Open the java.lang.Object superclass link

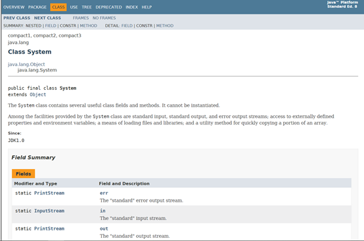click(x=26, y=64)
